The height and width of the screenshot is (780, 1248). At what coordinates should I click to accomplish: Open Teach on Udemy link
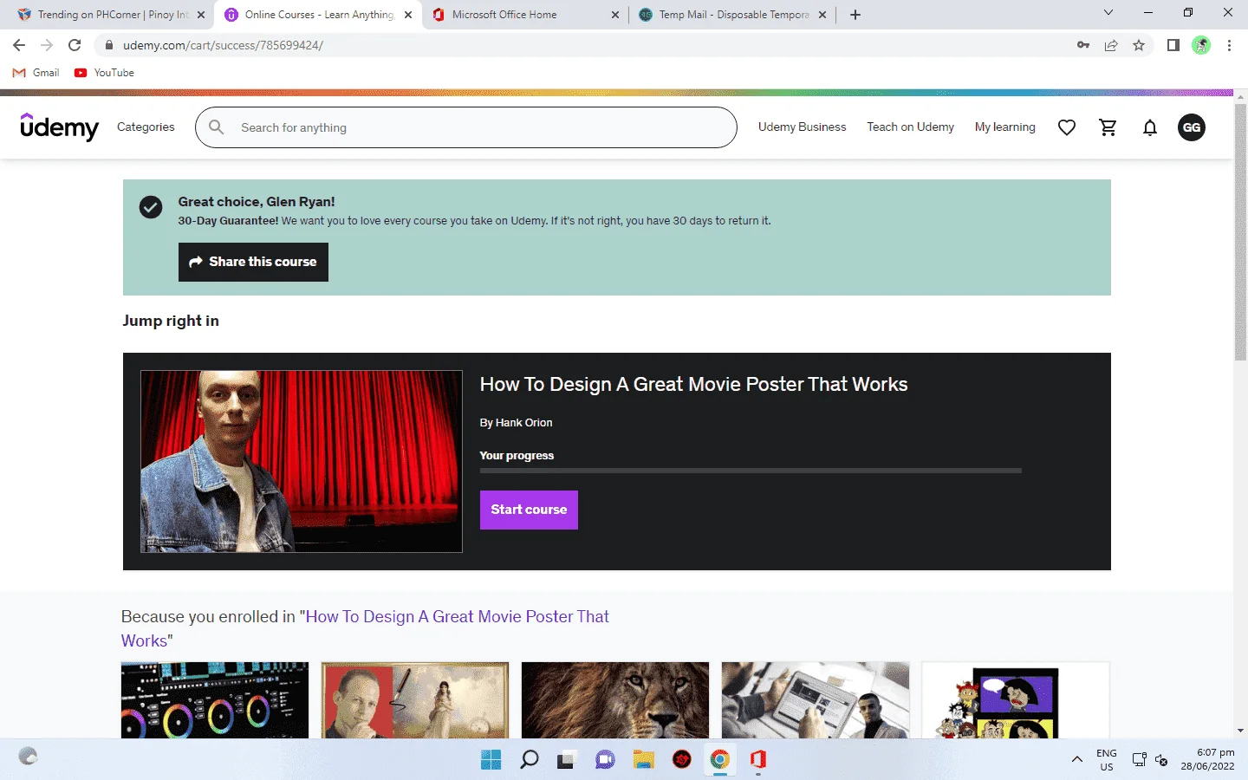point(910,127)
